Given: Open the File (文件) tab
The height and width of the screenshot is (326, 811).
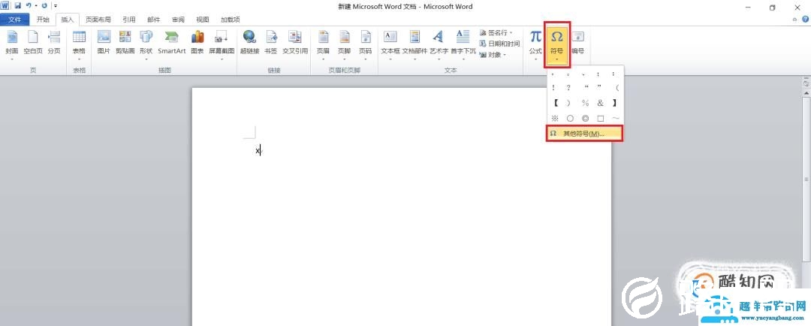Looking at the screenshot, I should tap(15, 20).
